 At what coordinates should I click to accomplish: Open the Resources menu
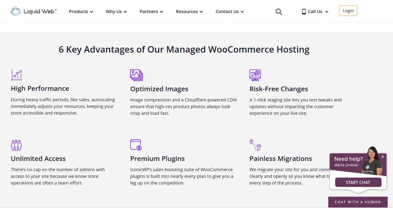pyautogui.click(x=189, y=11)
